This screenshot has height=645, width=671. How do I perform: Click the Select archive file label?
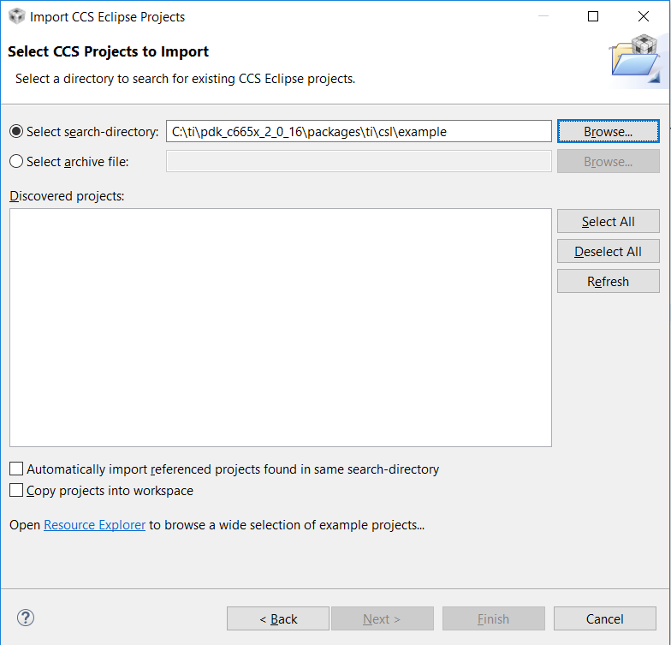77,162
